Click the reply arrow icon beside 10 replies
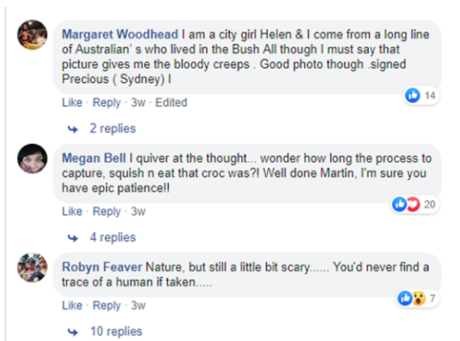This screenshot has width=460, height=341. (73, 332)
